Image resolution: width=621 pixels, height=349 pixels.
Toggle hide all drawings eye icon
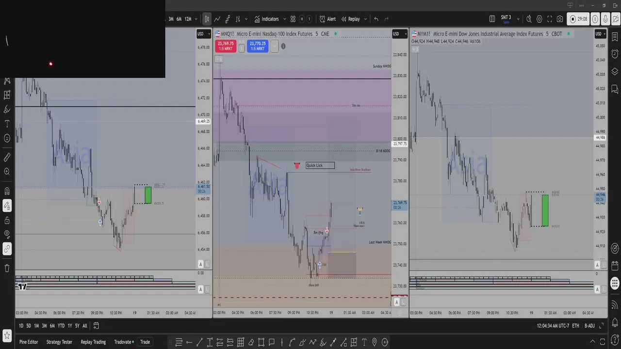7,235
